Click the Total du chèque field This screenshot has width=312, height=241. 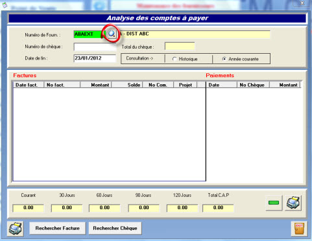click(180, 46)
